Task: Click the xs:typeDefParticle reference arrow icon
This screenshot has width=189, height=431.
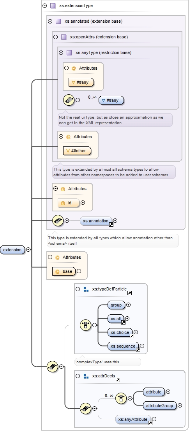Action: point(130,293)
